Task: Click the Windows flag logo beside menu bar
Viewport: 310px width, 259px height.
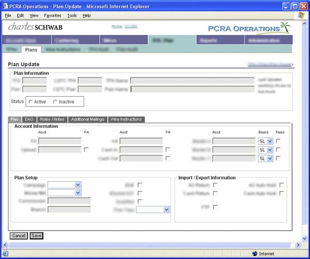Action: (x=301, y=15)
